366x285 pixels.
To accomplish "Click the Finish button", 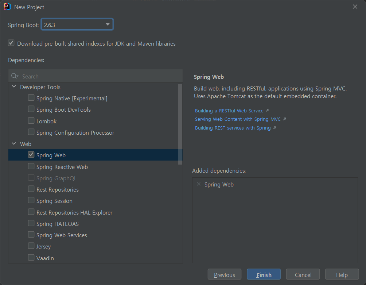I will 264,274.
